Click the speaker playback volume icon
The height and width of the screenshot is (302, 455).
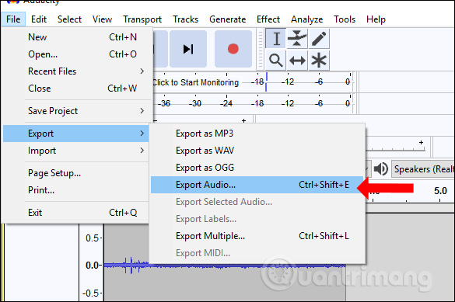[380, 168]
